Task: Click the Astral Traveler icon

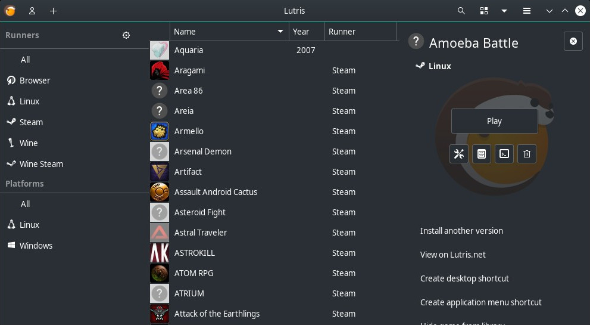Action: (160, 233)
